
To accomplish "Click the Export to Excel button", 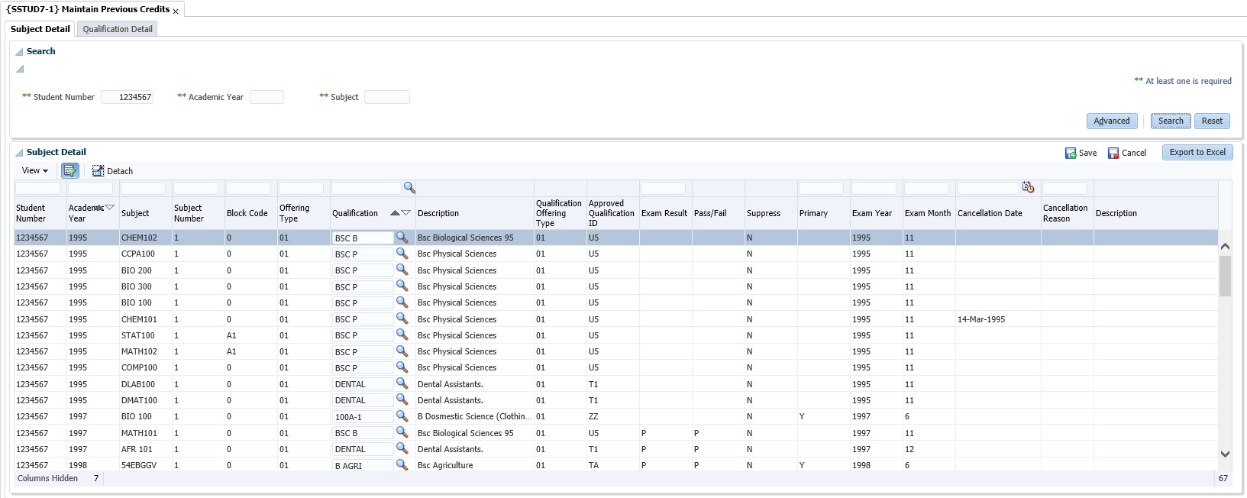I will 1197,152.
